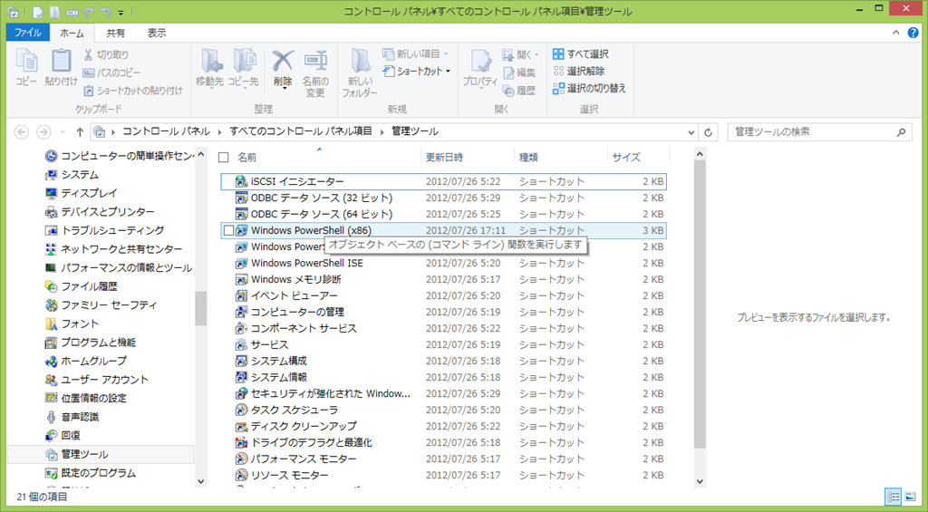Select リソース モニター in the list

[443, 475]
